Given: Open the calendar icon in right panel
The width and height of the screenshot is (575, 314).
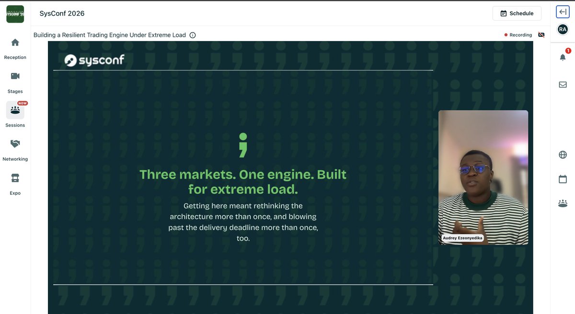Looking at the screenshot, I should pos(563,179).
